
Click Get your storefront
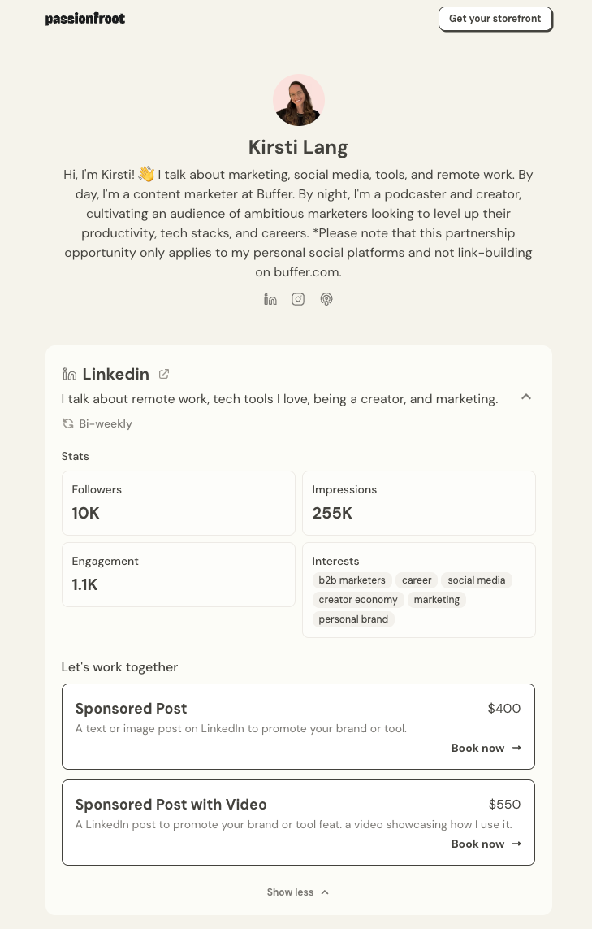coord(495,19)
